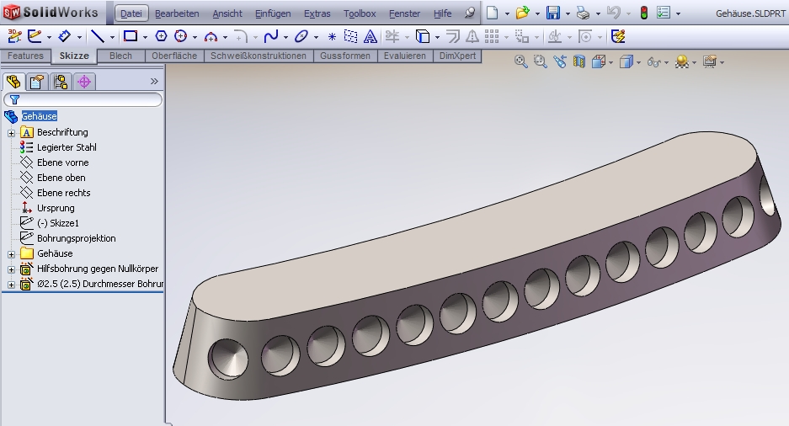Click the Rebuild traffic light icon

pos(643,13)
